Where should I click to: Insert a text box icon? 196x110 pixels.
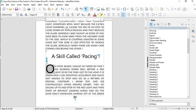coord(107,9)
